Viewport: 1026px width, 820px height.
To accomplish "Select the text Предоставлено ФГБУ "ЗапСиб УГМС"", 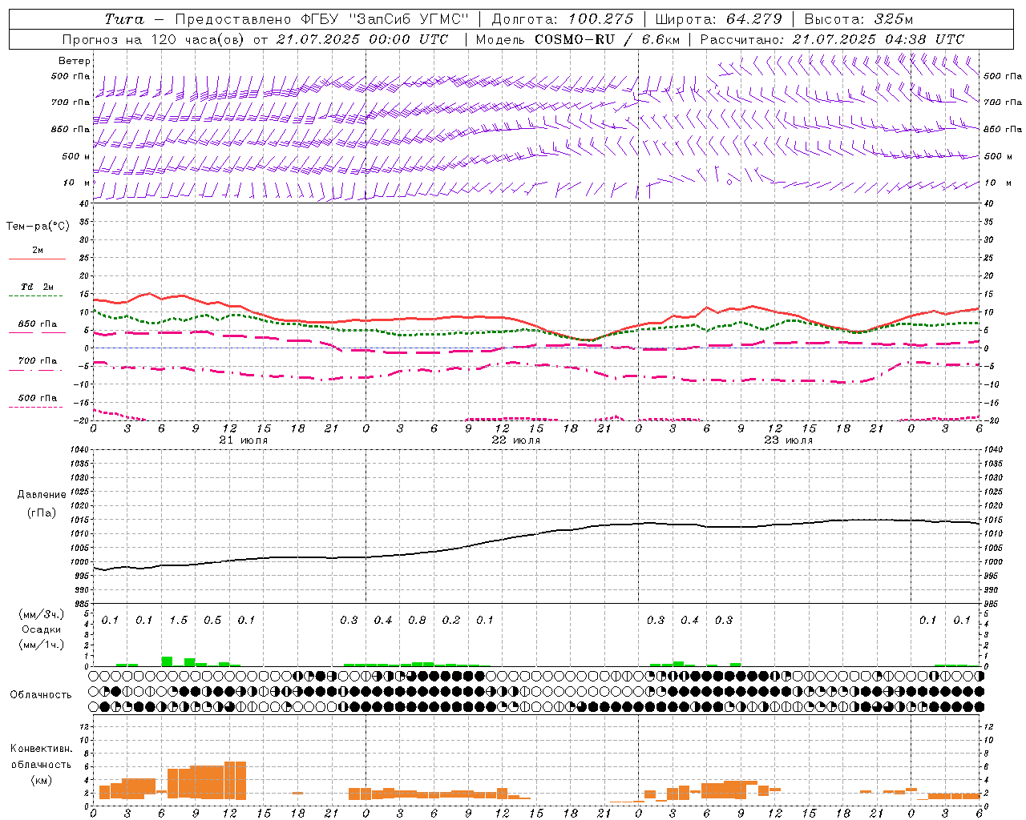I will [321, 19].
